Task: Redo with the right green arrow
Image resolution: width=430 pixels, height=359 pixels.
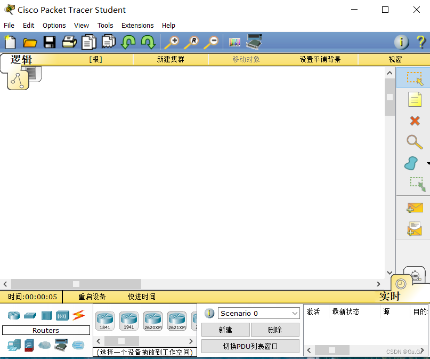Action: coord(148,42)
